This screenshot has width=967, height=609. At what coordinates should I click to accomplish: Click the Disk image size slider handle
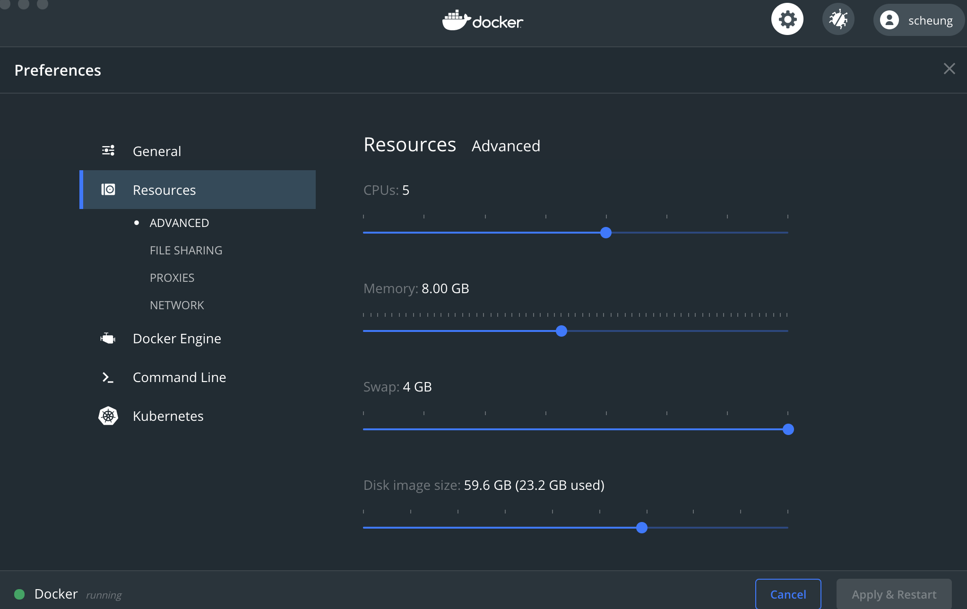click(642, 528)
